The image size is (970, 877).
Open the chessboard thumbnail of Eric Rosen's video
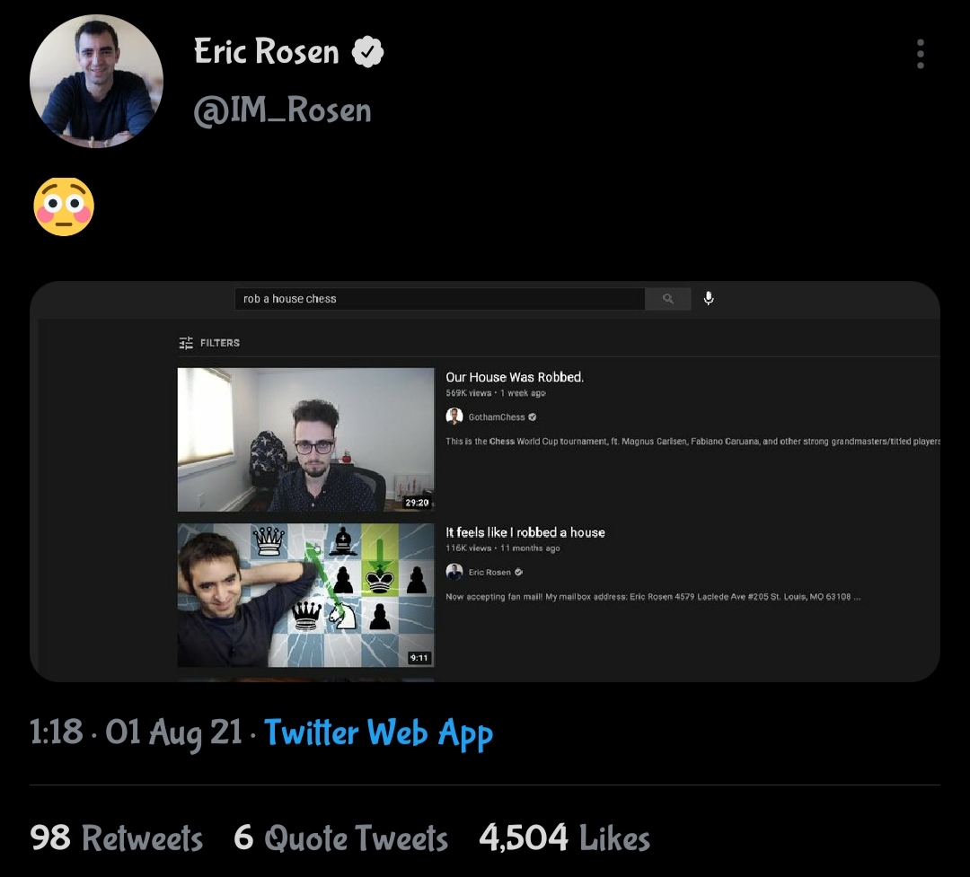[305, 595]
